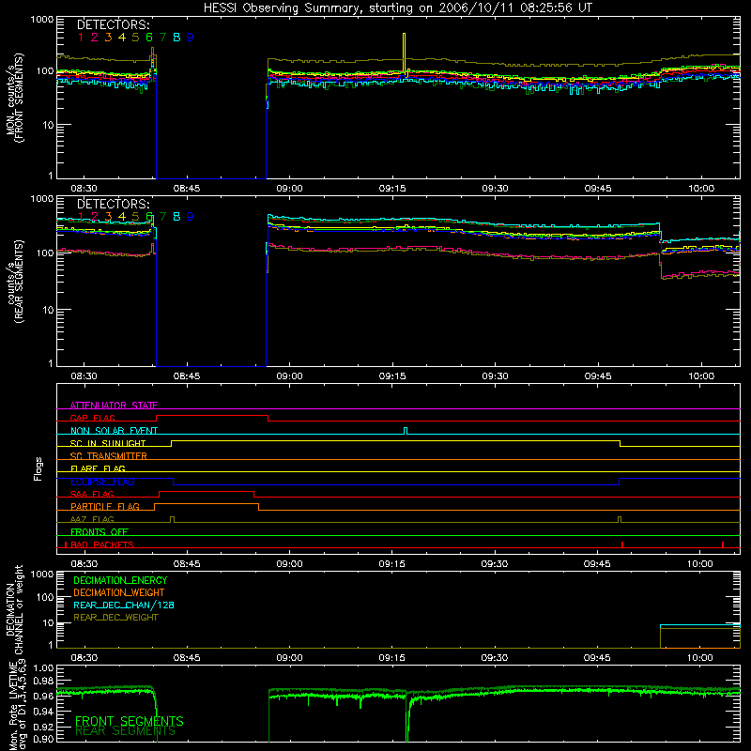Click the olive A4Z_FLAG label
Viewport: 751px width, 751px height.
coord(92,519)
